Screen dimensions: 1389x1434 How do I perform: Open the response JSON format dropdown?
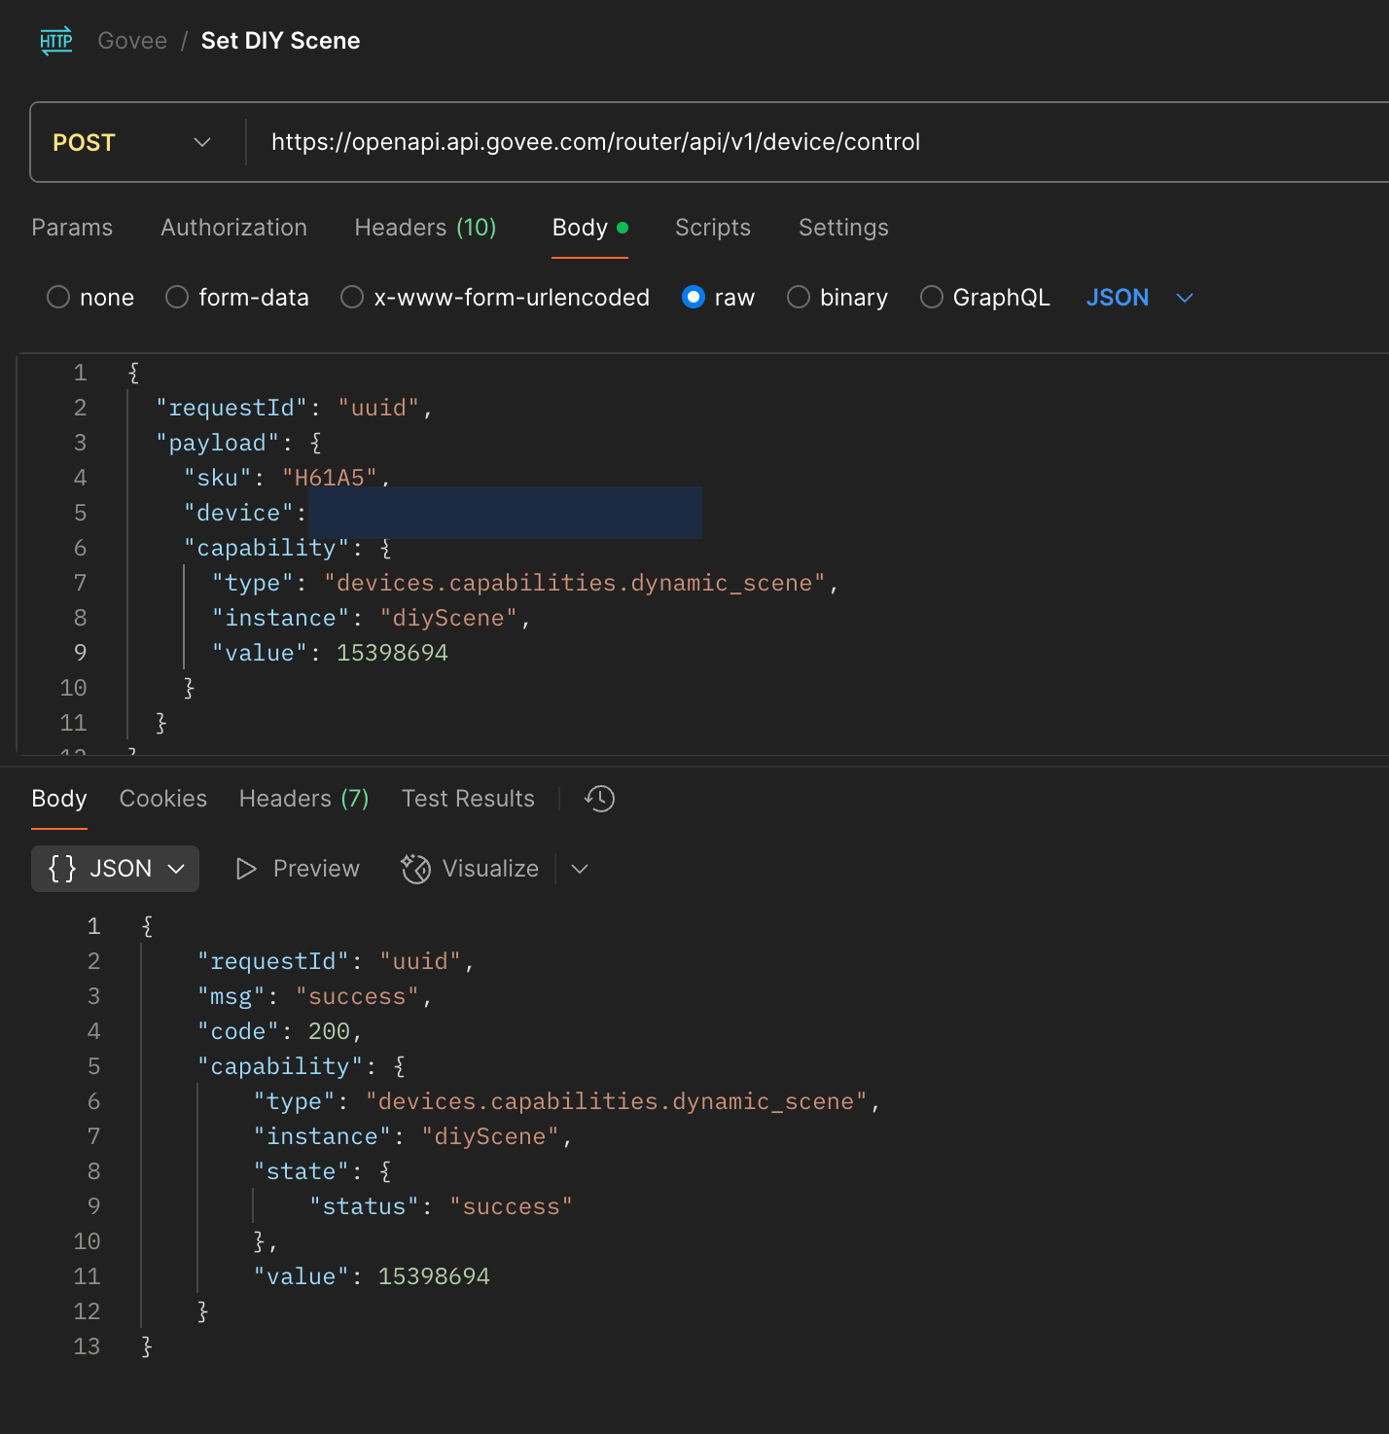tap(115, 869)
